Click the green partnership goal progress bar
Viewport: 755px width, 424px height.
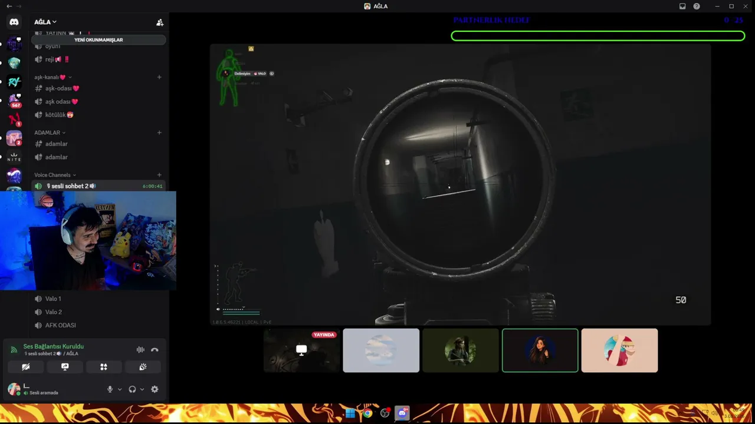coord(598,36)
